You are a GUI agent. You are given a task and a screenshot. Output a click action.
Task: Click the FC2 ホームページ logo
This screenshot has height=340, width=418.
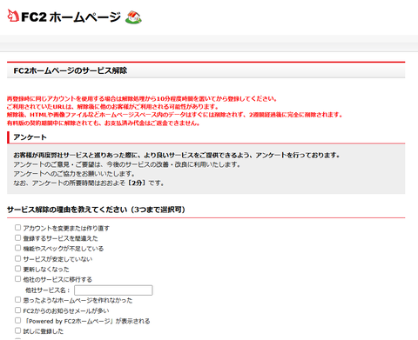tap(64, 17)
